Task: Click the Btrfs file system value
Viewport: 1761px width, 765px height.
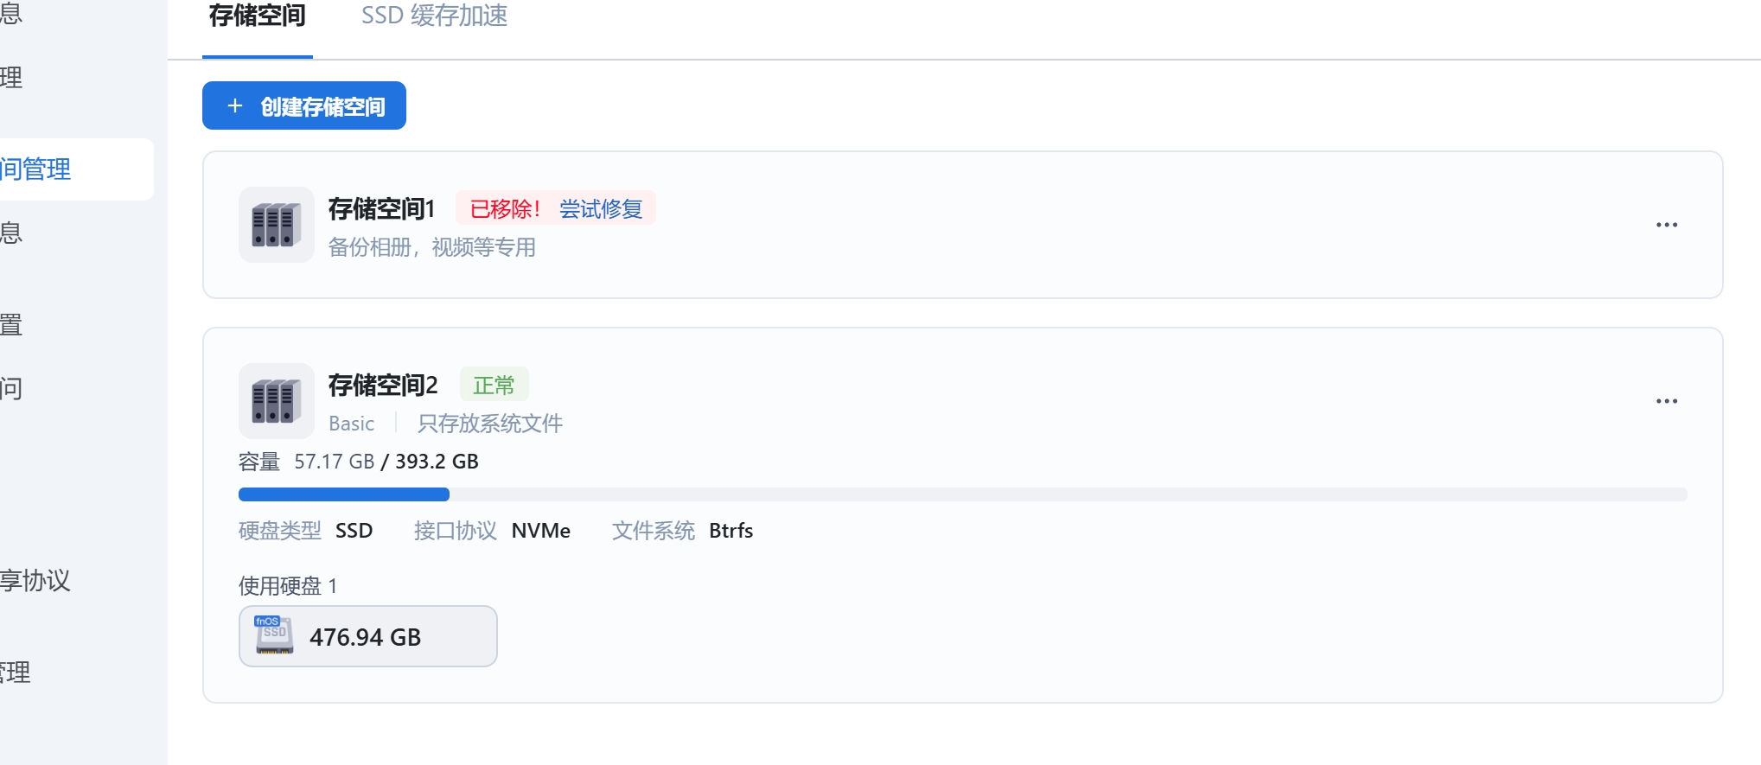Action: 731,531
